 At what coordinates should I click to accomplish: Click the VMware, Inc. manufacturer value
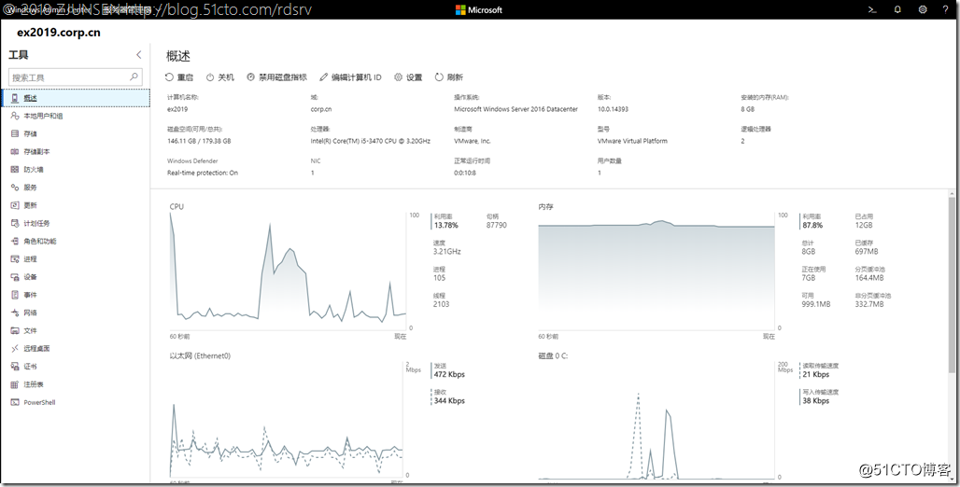click(x=472, y=141)
